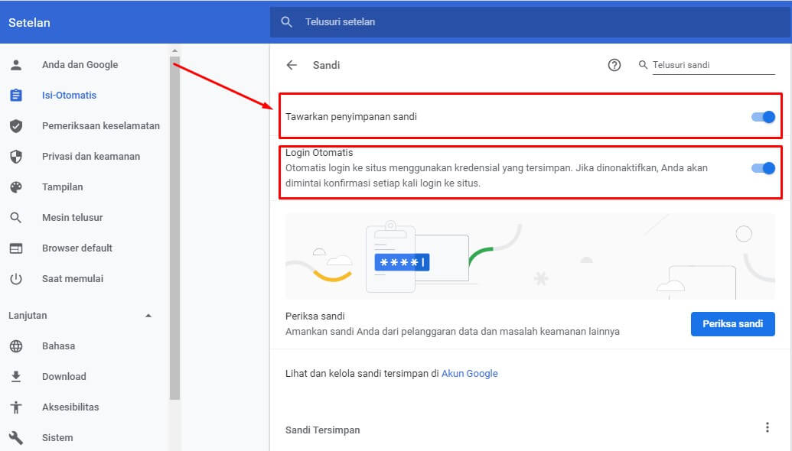The width and height of the screenshot is (792, 451).
Task: Focus the Telusuri setelan search field
Action: (530, 22)
